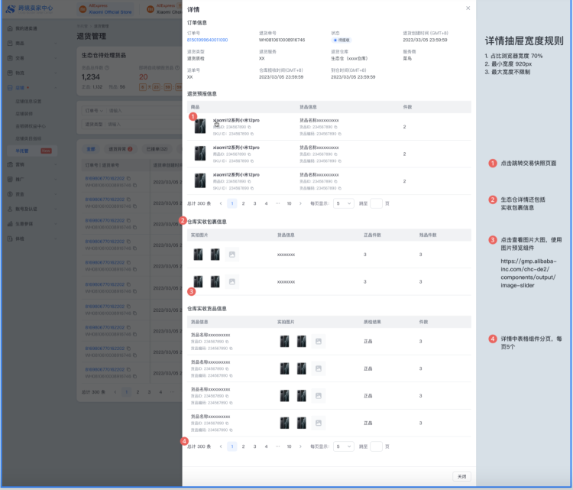
Task: Go to next page in 退货预报信息 pagination
Action: [300, 203]
